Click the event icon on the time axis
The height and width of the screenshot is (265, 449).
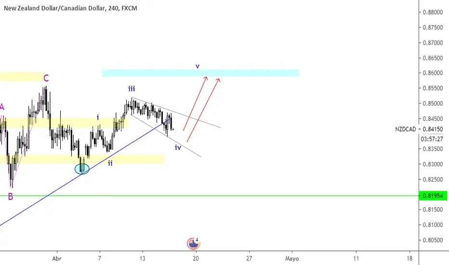[194, 243]
